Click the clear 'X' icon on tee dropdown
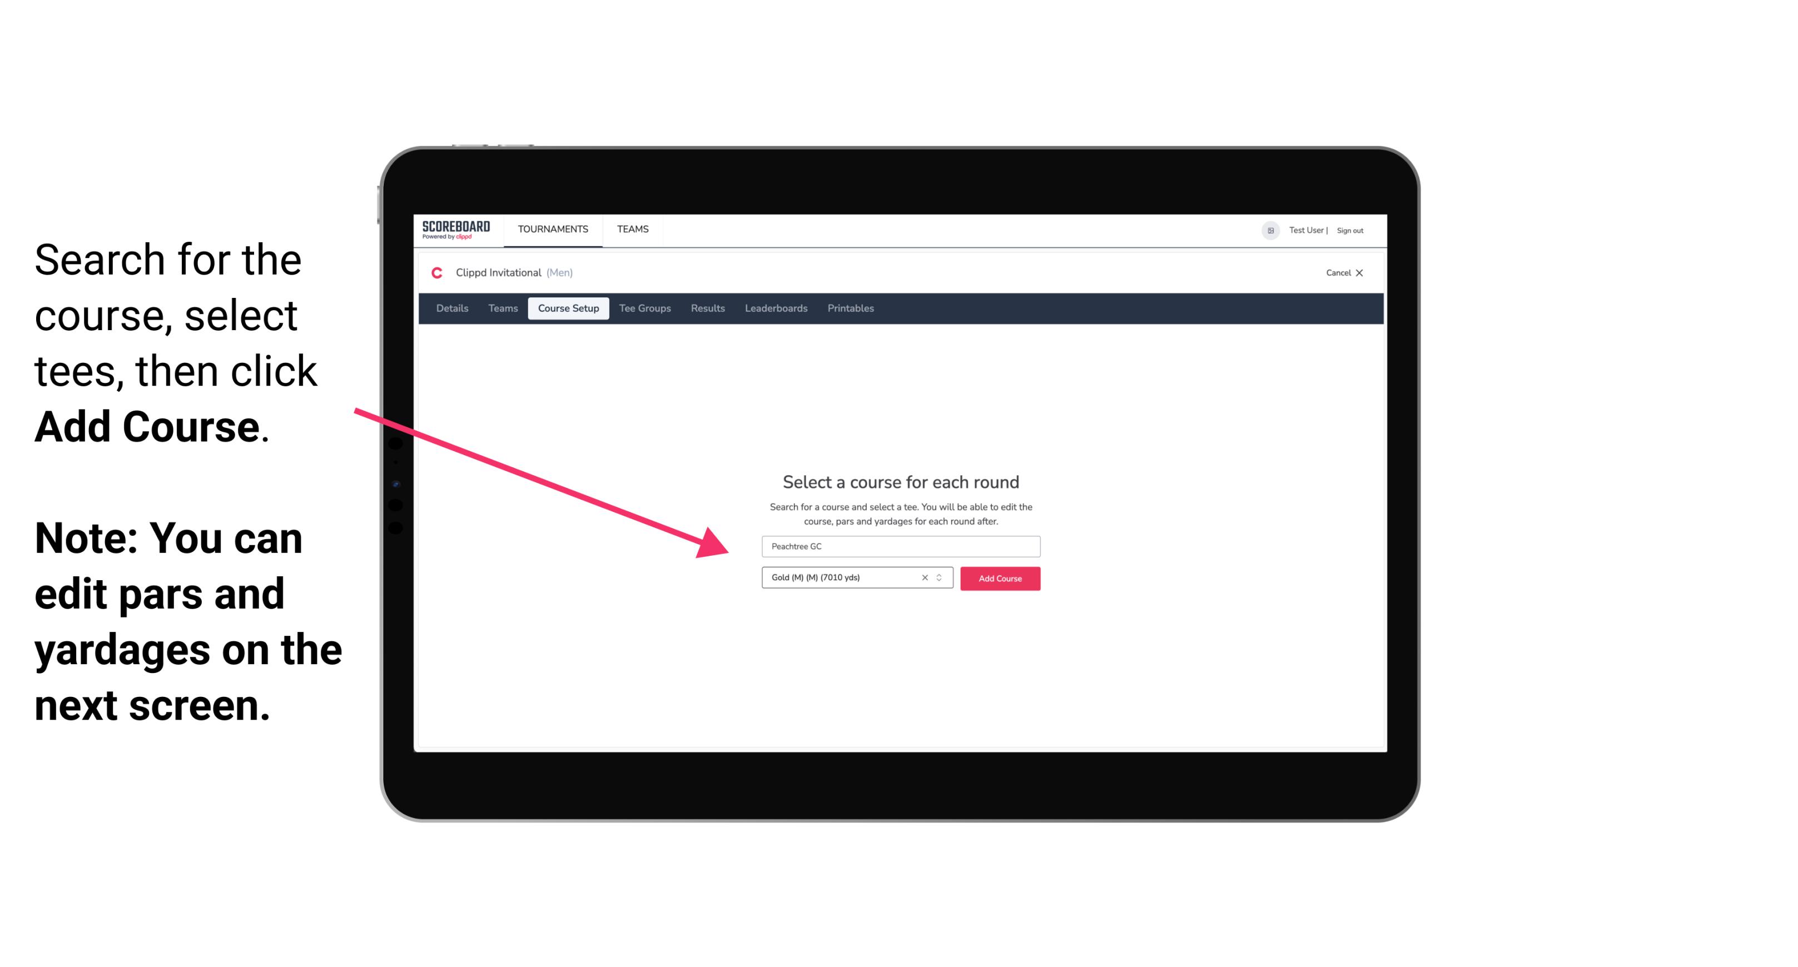Screen dimensions: 1798x967 925,577
